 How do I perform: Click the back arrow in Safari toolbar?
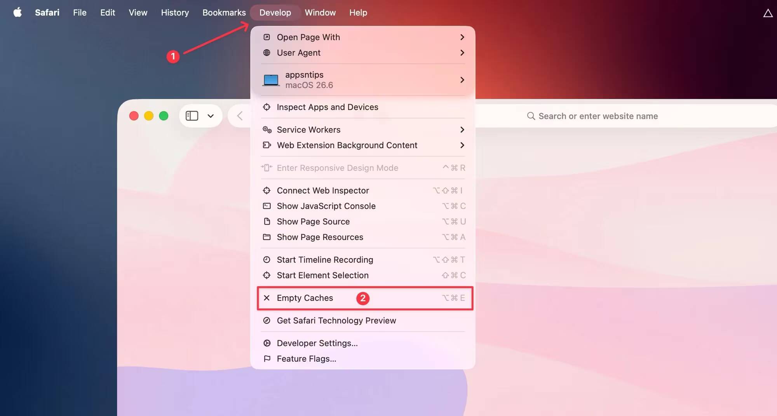[x=240, y=116]
